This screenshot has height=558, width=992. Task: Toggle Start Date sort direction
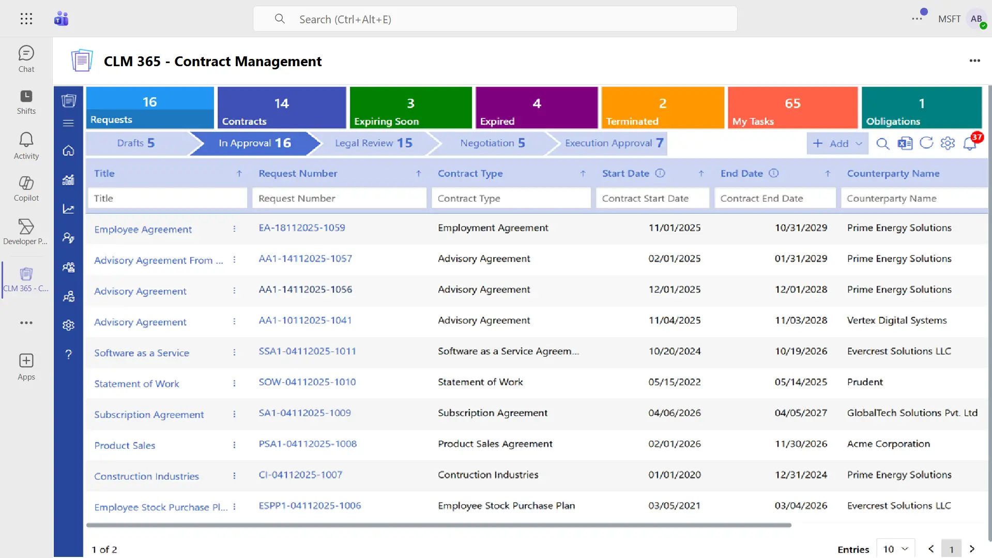pyautogui.click(x=701, y=174)
